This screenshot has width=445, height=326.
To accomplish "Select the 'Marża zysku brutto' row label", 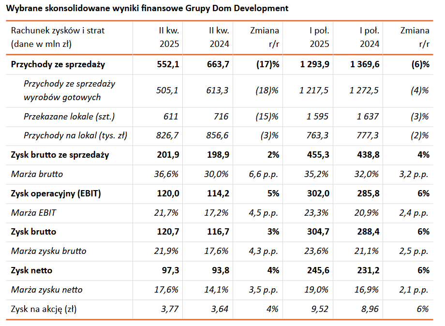I will [x=48, y=251].
